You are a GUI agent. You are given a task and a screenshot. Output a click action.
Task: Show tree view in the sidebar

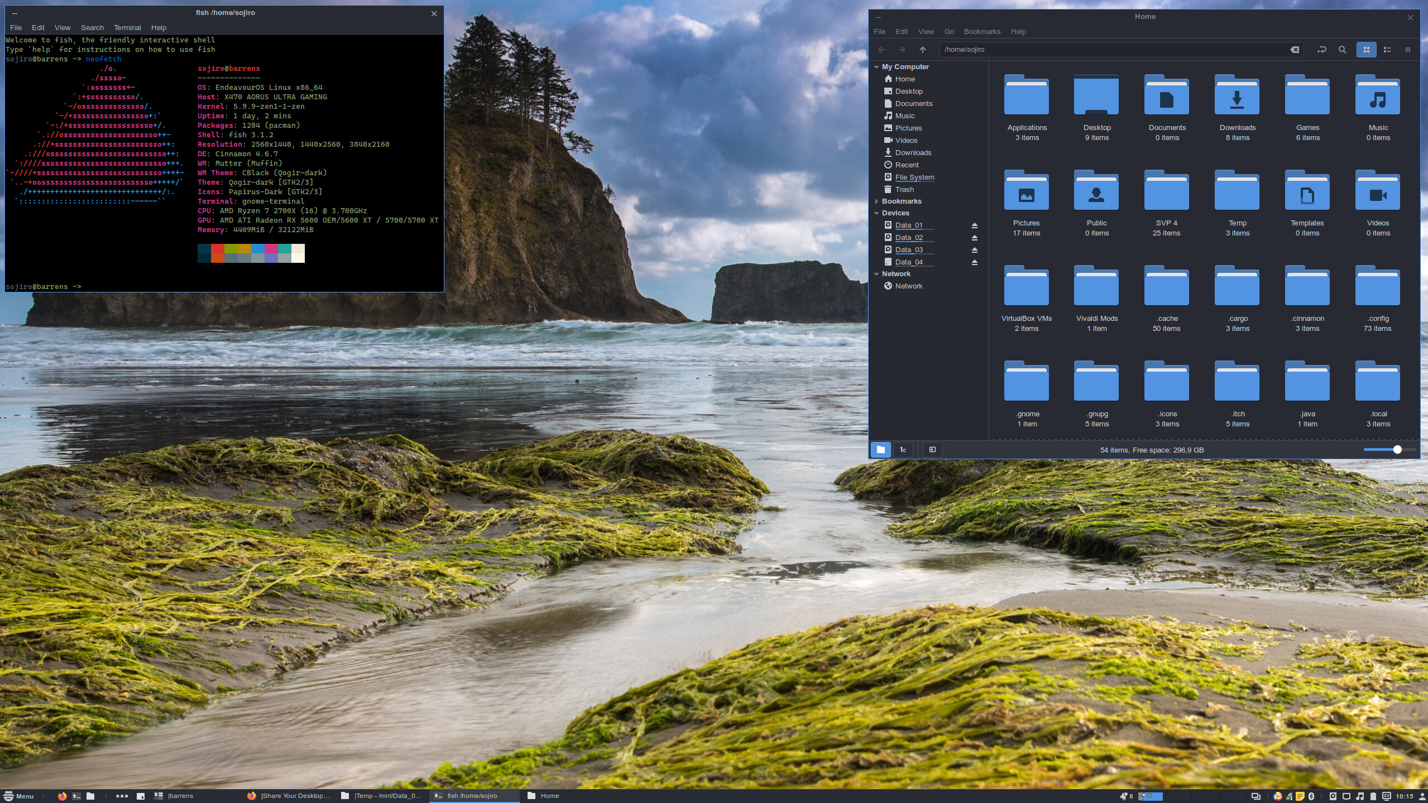[x=903, y=450]
